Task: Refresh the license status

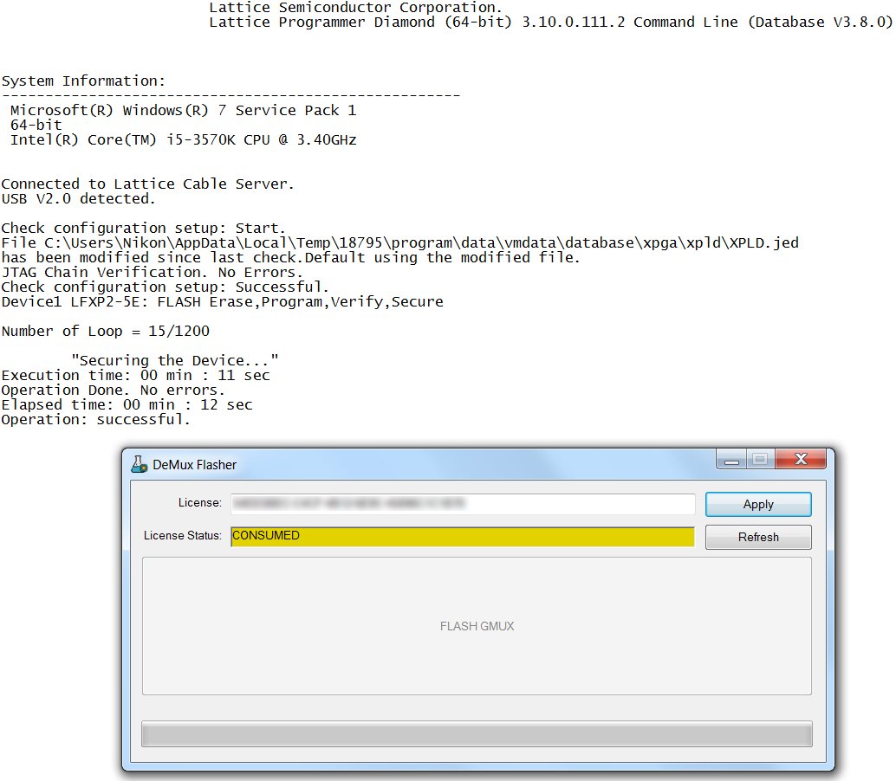Action: click(x=758, y=537)
